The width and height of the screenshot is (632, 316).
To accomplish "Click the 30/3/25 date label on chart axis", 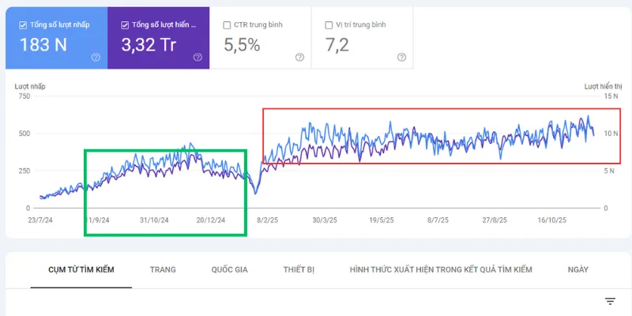I will pos(325,221).
